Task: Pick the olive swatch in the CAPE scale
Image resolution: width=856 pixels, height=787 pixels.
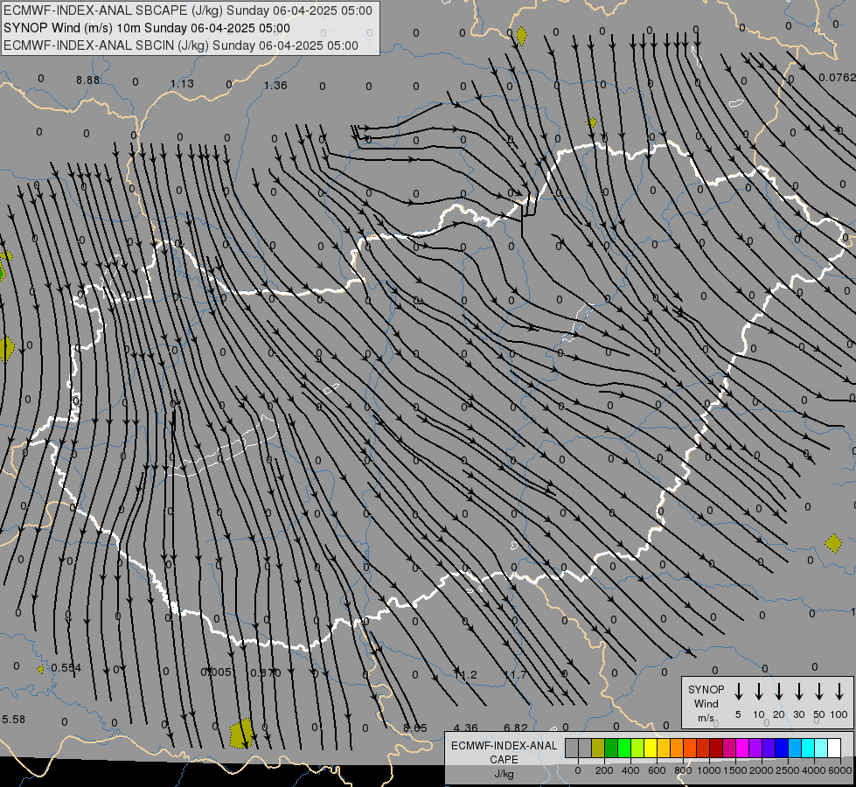Action: coord(598,748)
